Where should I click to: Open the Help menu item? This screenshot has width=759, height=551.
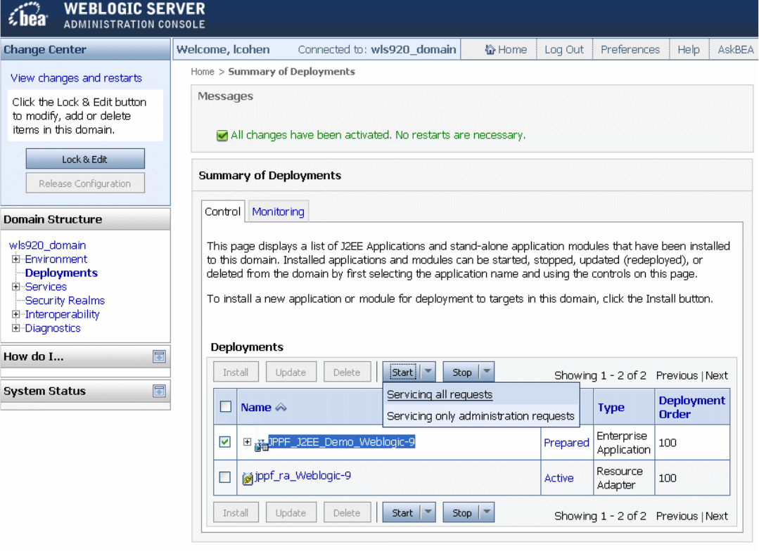click(x=689, y=49)
